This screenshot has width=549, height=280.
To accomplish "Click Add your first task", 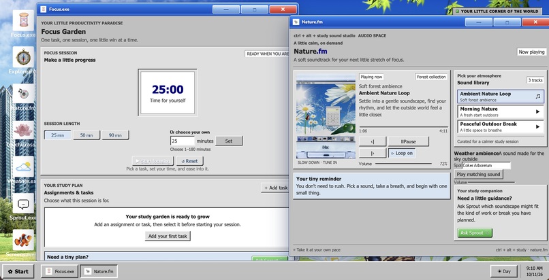I will (168, 236).
